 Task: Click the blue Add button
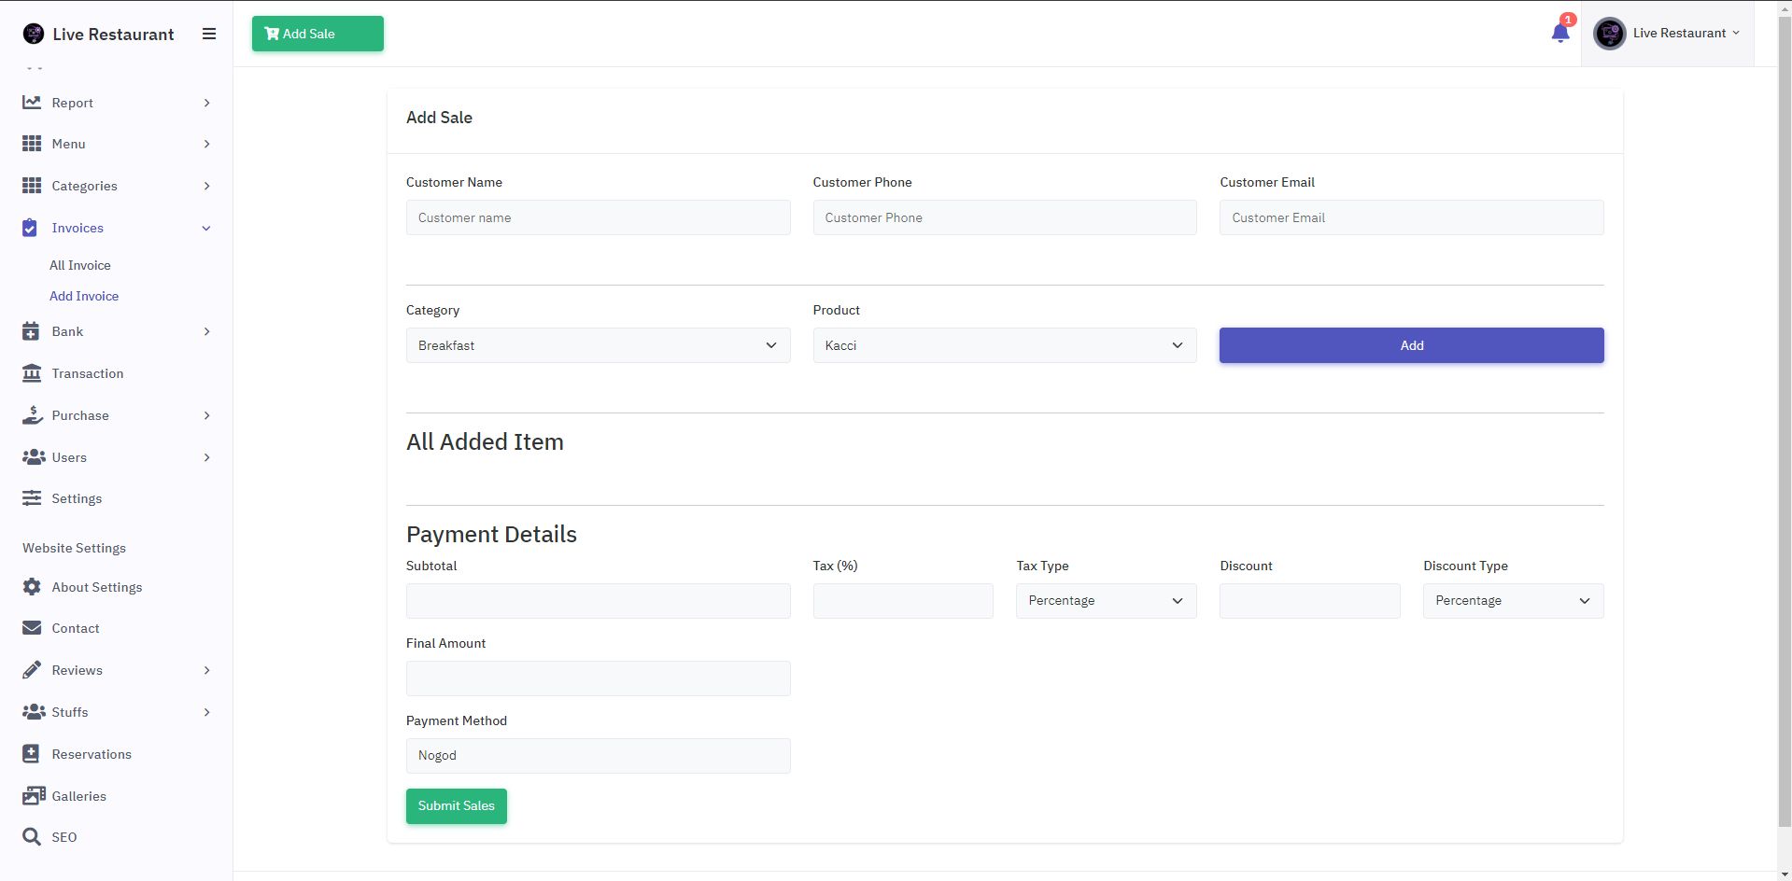click(1411, 345)
